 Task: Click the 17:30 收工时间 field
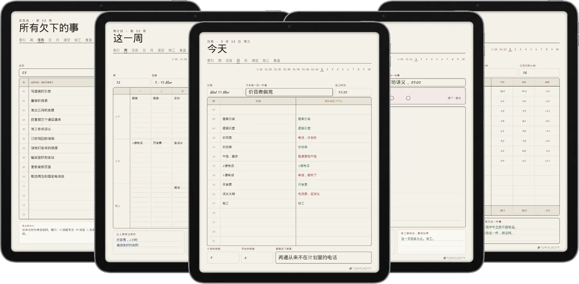coord(353,92)
